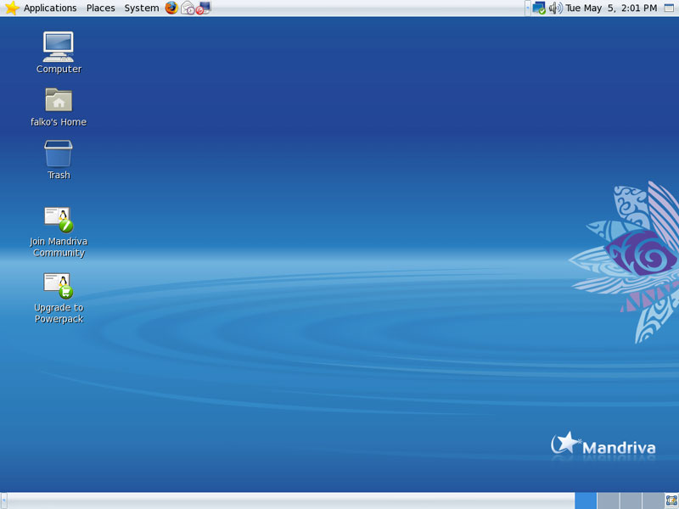Open the network status tray icon
679x509 pixels.
tap(539, 8)
